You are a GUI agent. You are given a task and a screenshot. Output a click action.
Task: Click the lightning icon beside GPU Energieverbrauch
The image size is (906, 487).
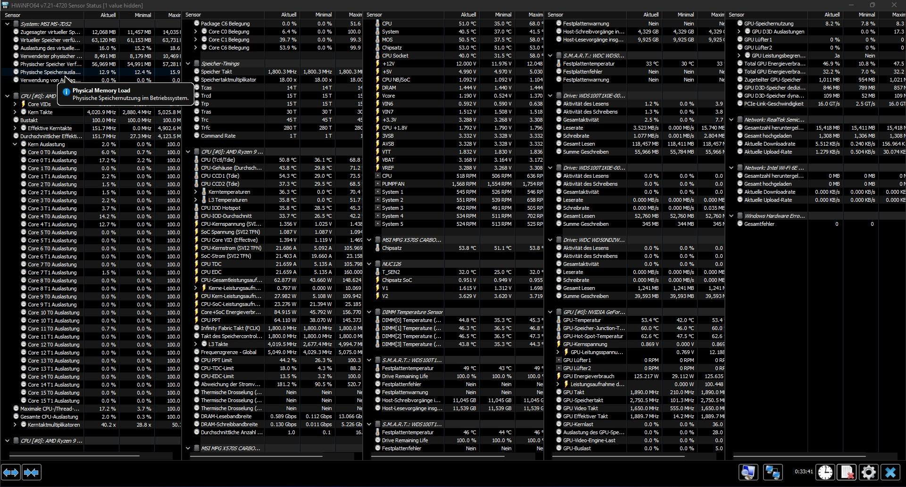click(559, 376)
